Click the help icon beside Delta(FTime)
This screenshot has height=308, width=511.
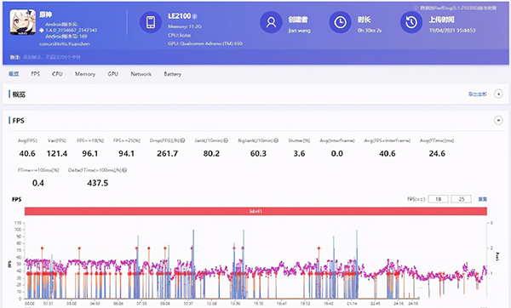coord(125,170)
